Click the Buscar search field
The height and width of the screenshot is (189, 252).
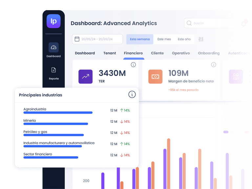click(x=209, y=23)
